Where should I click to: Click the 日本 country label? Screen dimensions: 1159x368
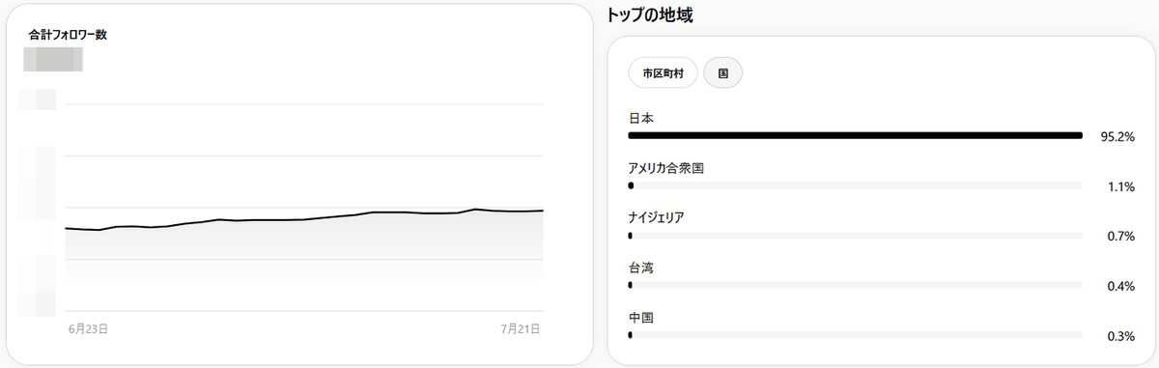click(x=641, y=118)
